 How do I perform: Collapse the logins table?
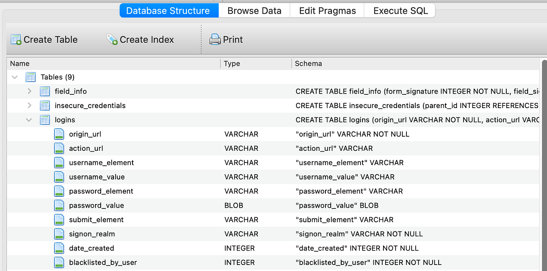29,119
